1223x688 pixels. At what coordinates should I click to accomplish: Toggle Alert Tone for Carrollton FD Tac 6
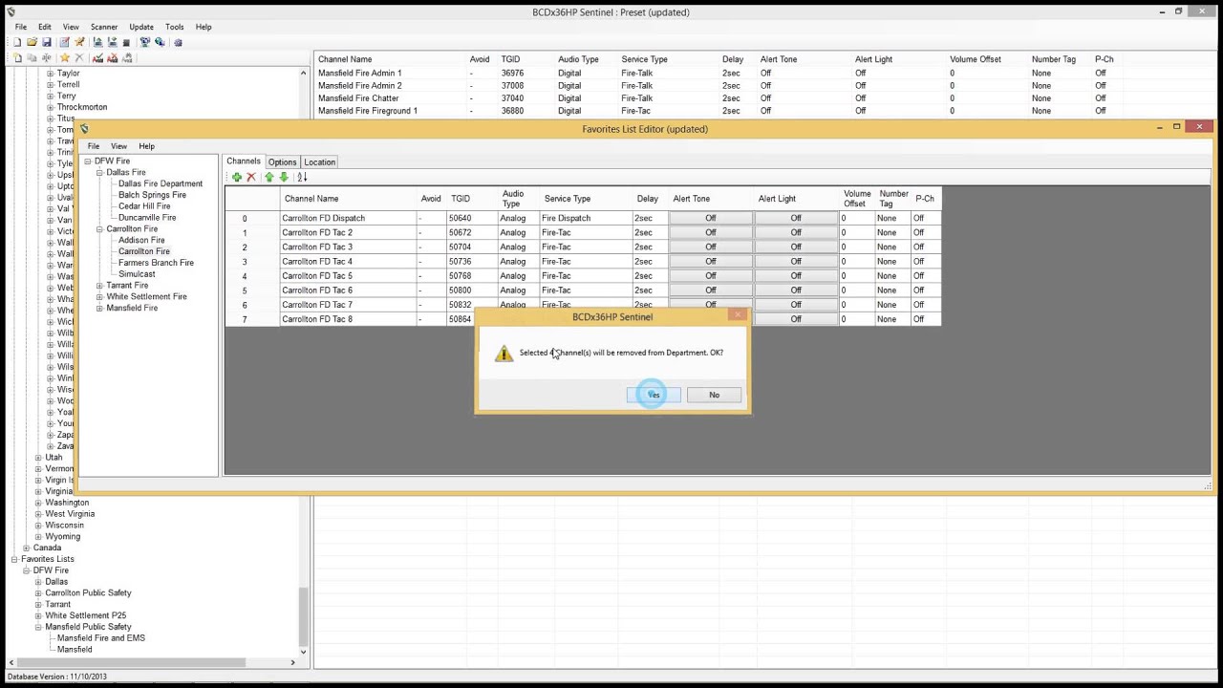[710, 290]
